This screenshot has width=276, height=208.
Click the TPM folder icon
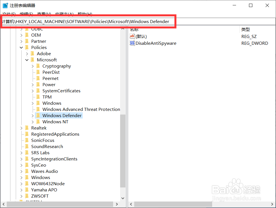(x=38, y=97)
